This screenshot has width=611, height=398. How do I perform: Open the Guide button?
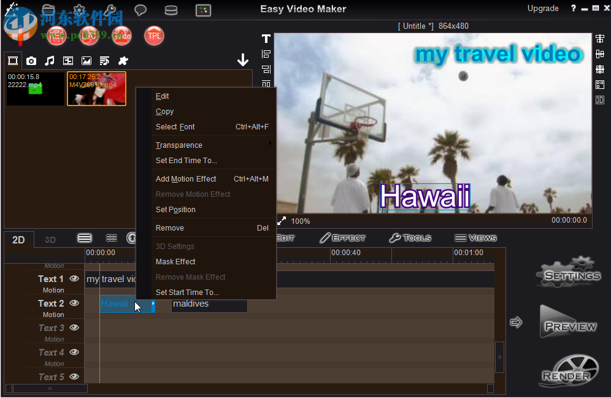pyautogui.click(x=121, y=36)
